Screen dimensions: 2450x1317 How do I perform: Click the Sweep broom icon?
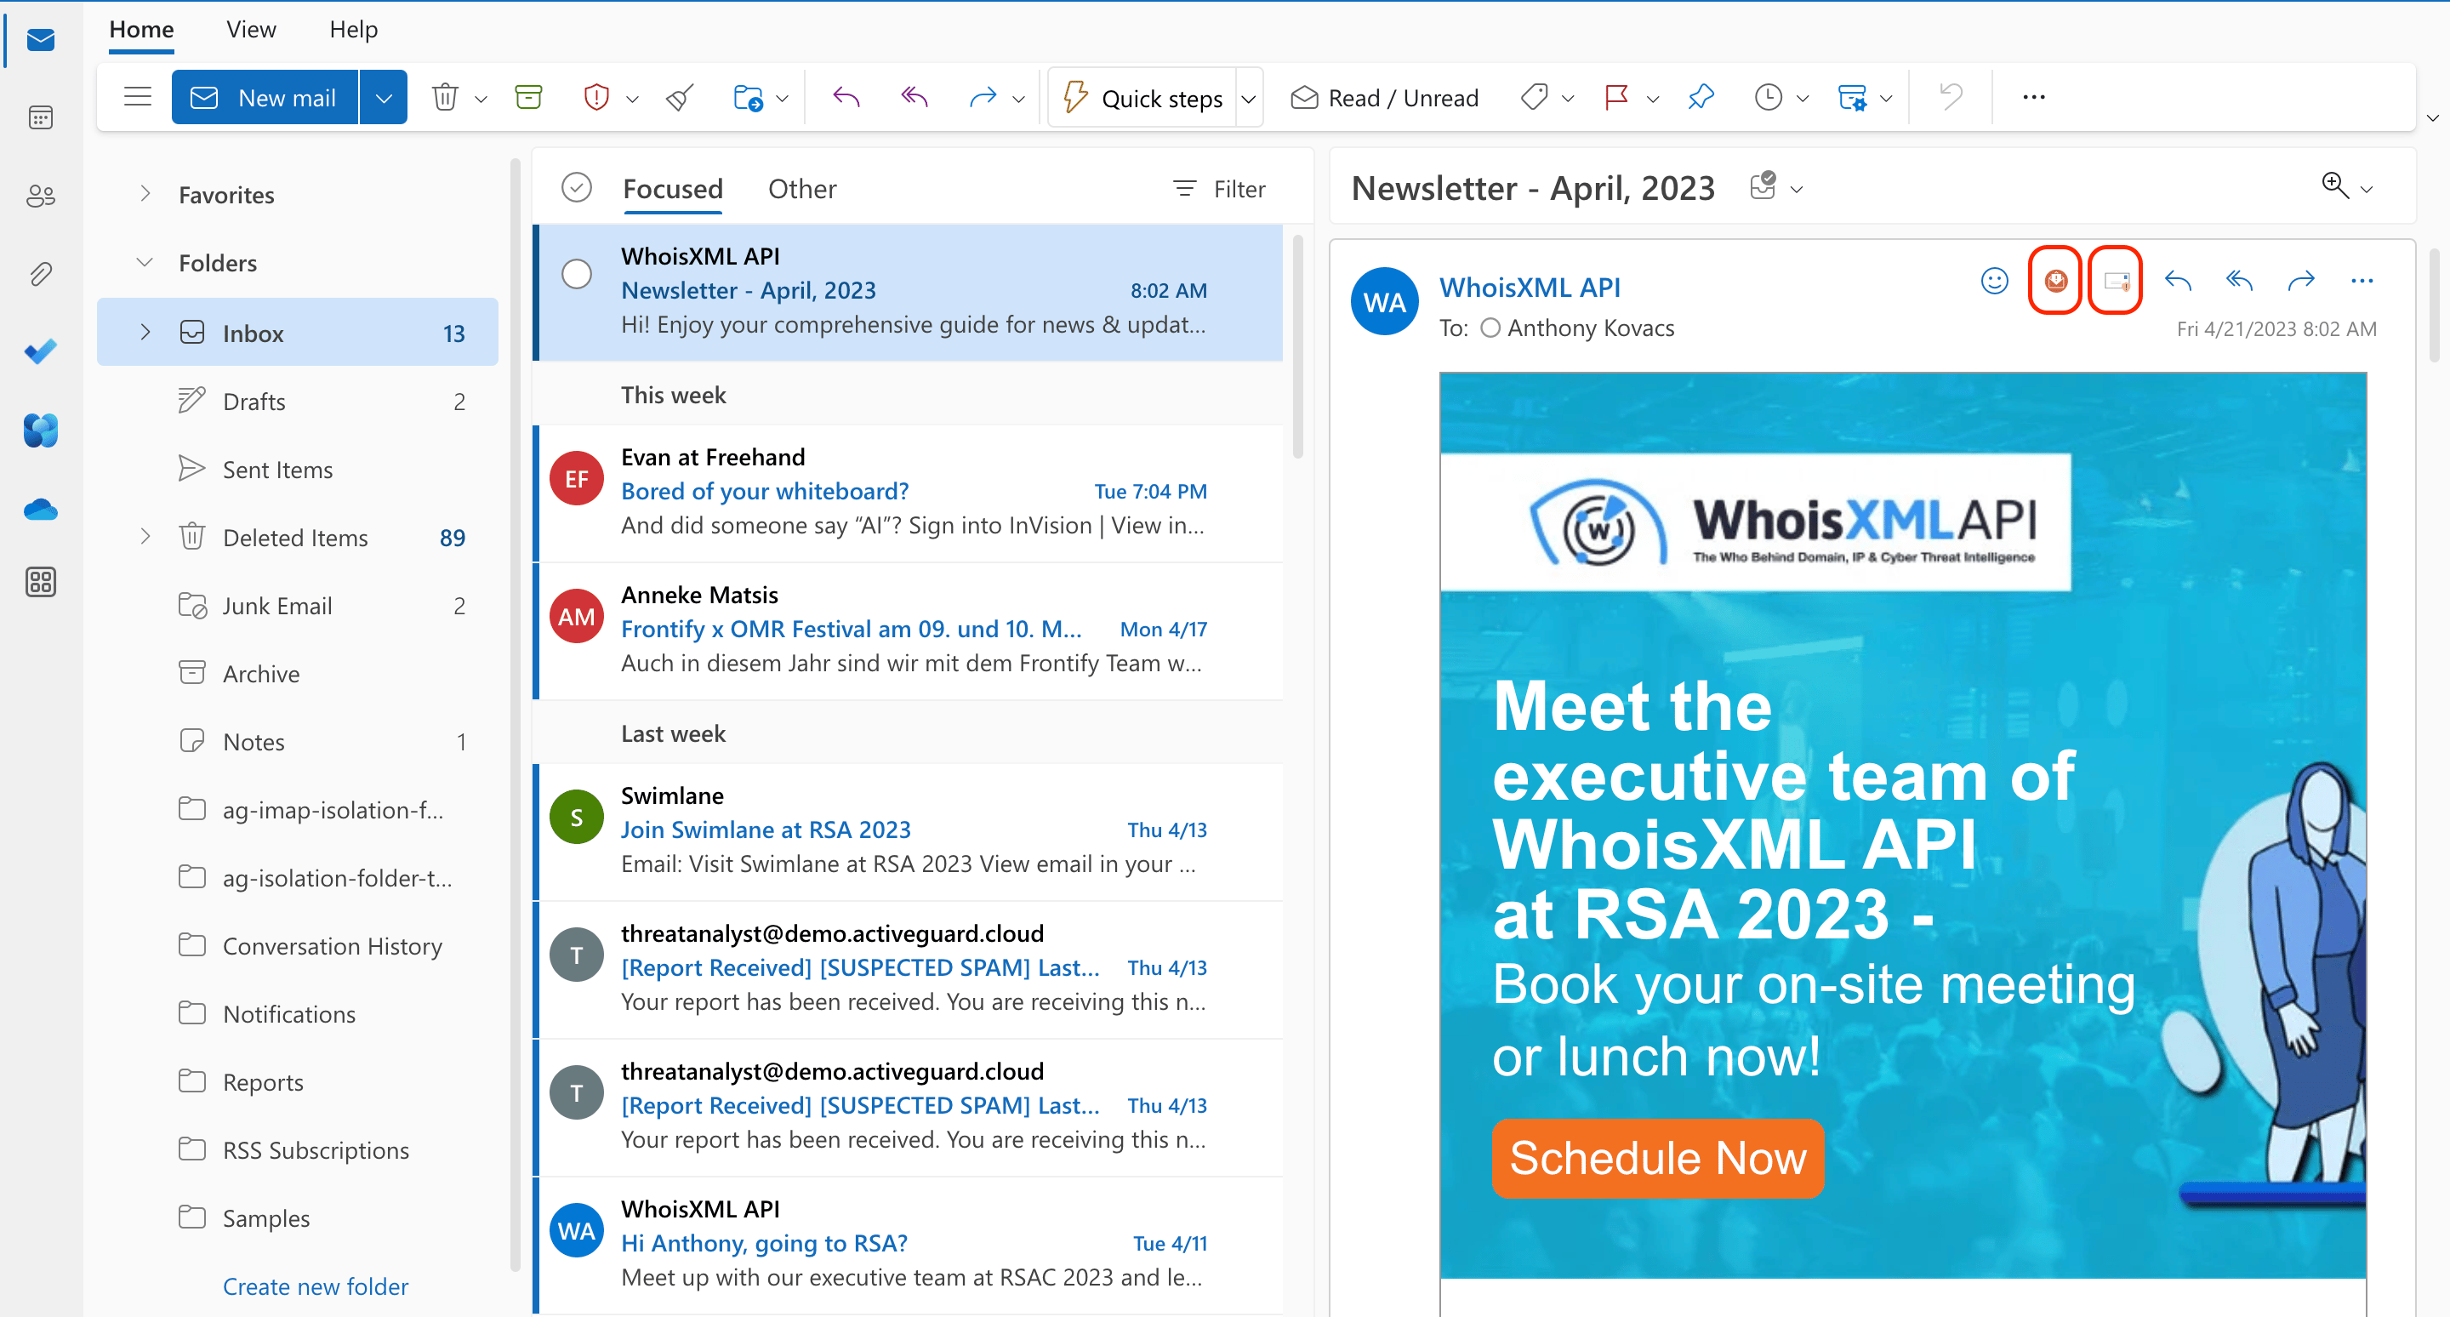(x=680, y=97)
